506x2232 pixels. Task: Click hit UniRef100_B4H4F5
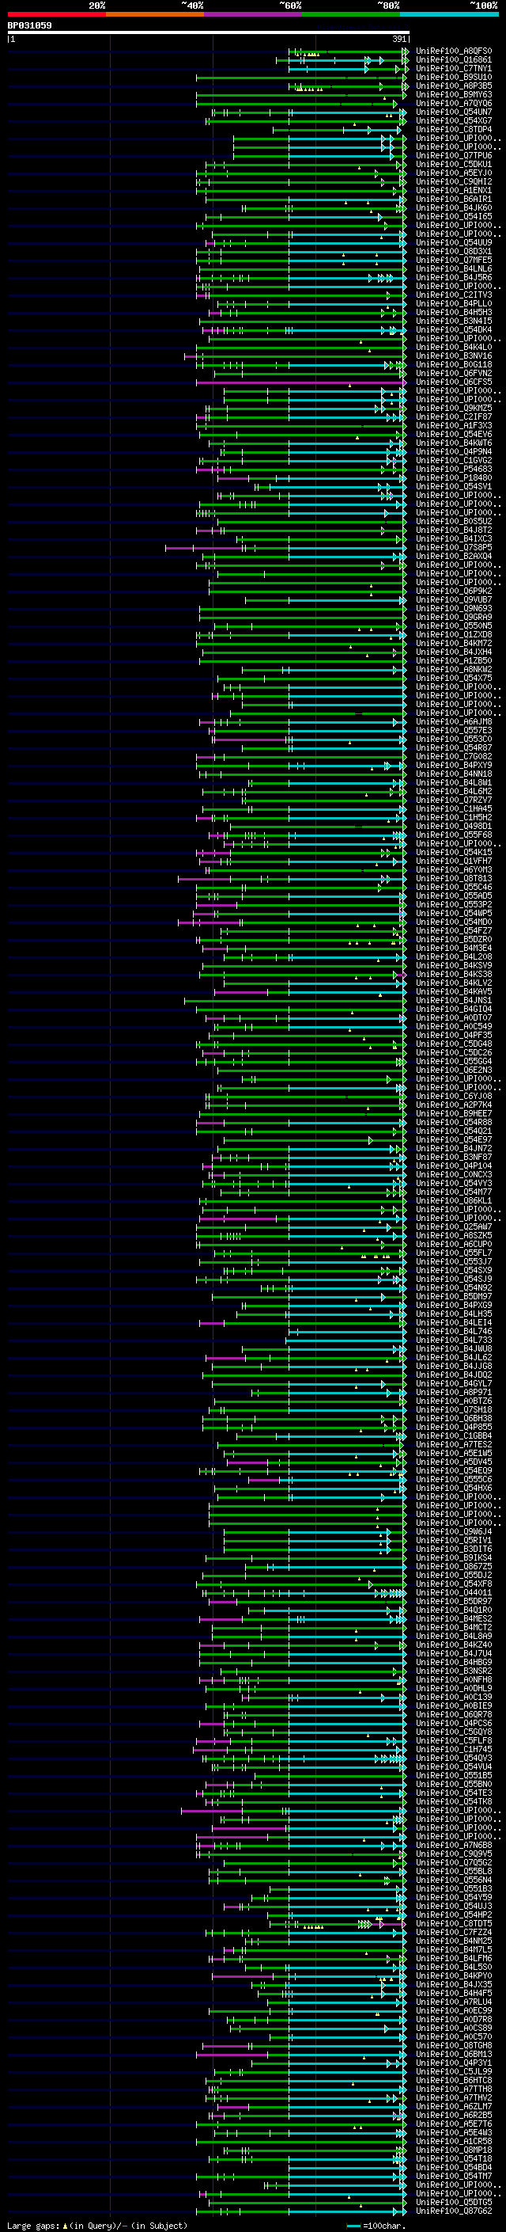(x=454, y=1994)
